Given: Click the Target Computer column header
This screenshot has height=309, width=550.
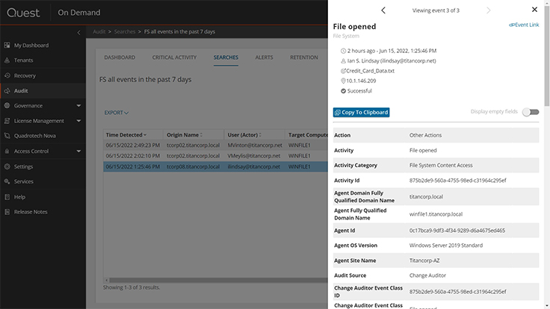Looking at the screenshot, I should coord(308,135).
